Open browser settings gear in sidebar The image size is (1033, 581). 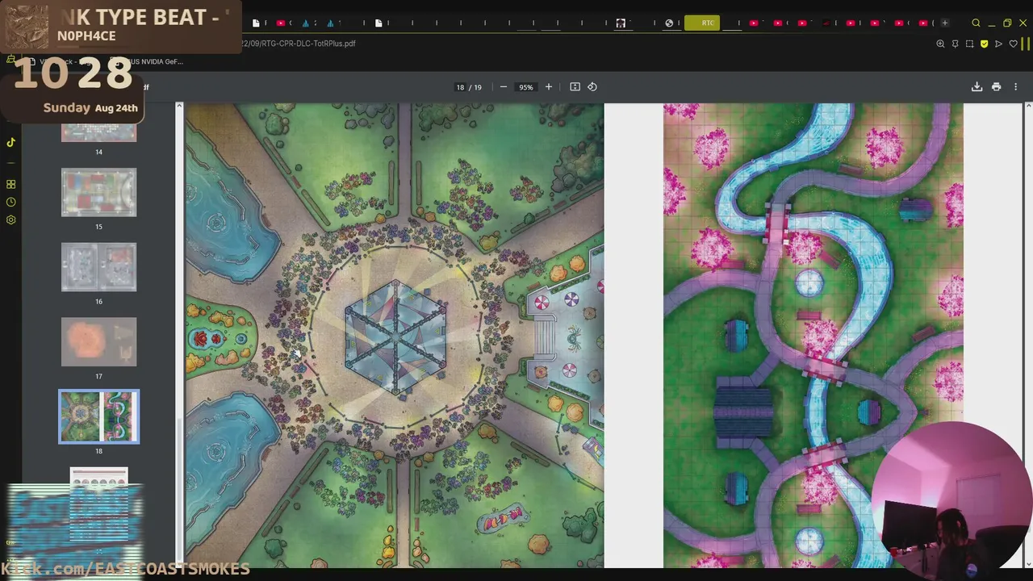10,220
